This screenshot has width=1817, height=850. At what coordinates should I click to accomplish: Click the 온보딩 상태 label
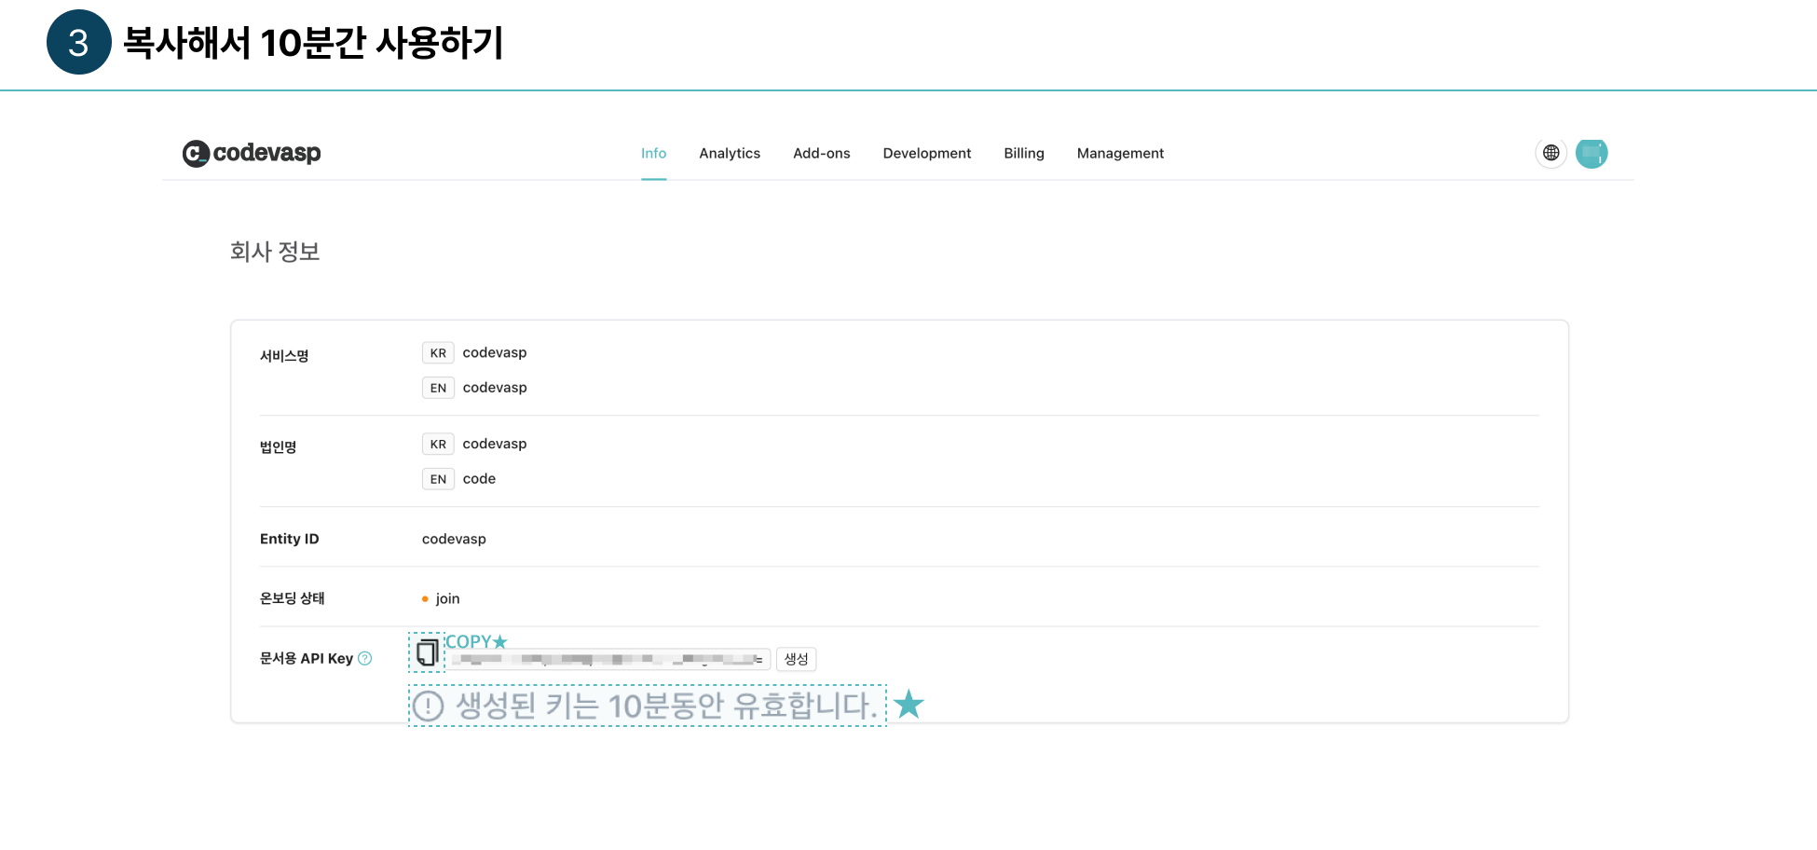pyautogui.click(x=292, y=598)
